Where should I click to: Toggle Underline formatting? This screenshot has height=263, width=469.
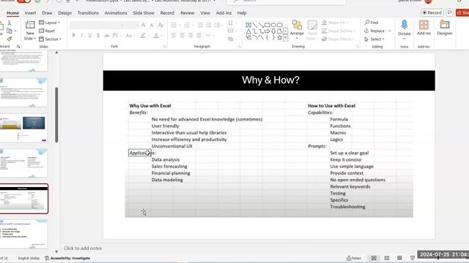click(90, 36)
